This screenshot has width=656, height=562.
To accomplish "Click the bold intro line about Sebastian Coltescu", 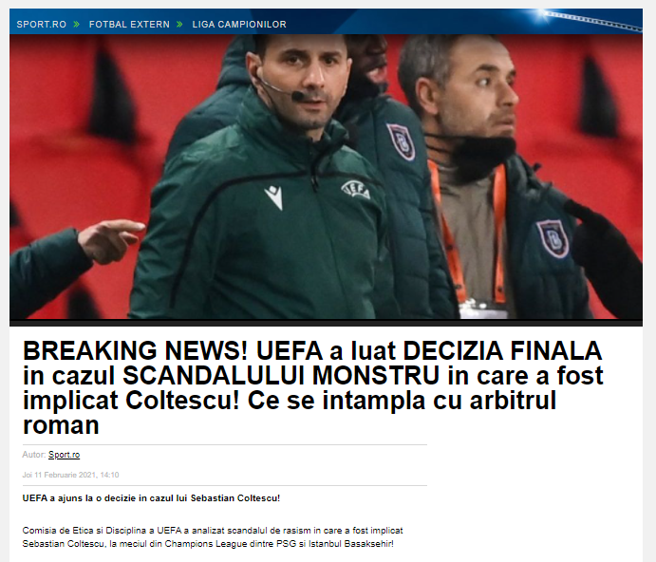I will (151, 498).
